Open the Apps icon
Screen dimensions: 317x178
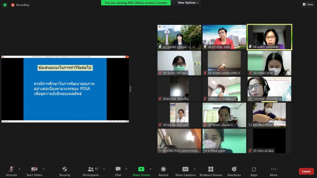pyautogui.click(x=254, y=169)
